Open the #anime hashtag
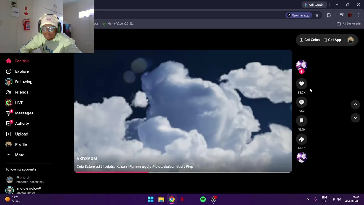Image resolution: width=364 pixels, height=205 pixels. [x=135, y=167]
